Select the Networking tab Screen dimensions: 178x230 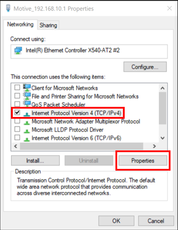click(x=20, y=24)
